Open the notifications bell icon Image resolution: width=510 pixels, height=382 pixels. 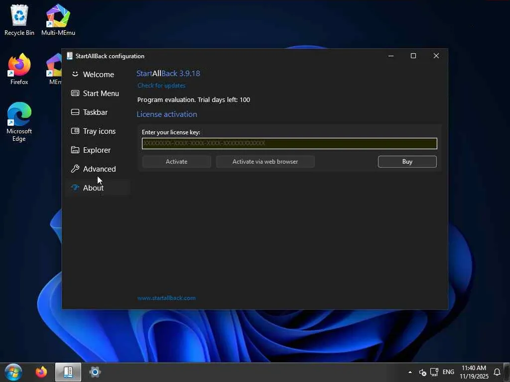pyautogui.click(x=497, y=372)
